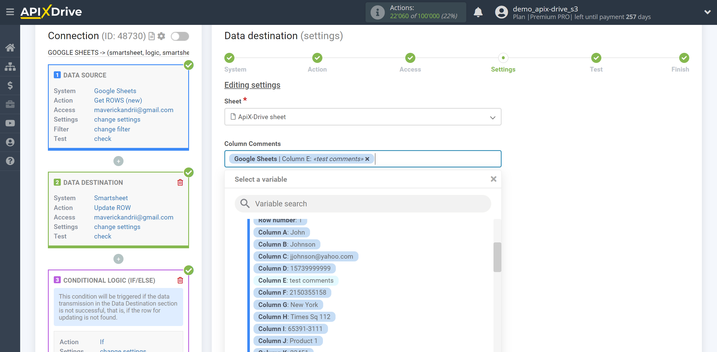This screenshot has height=352, width=717.
Task: Click the connection name text field
Action: (118, 53)
